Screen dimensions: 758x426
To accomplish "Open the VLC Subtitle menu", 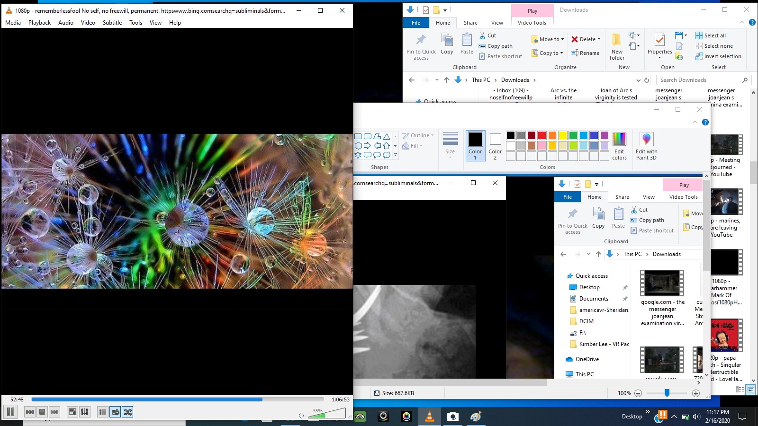I will (x=112, y=23).
